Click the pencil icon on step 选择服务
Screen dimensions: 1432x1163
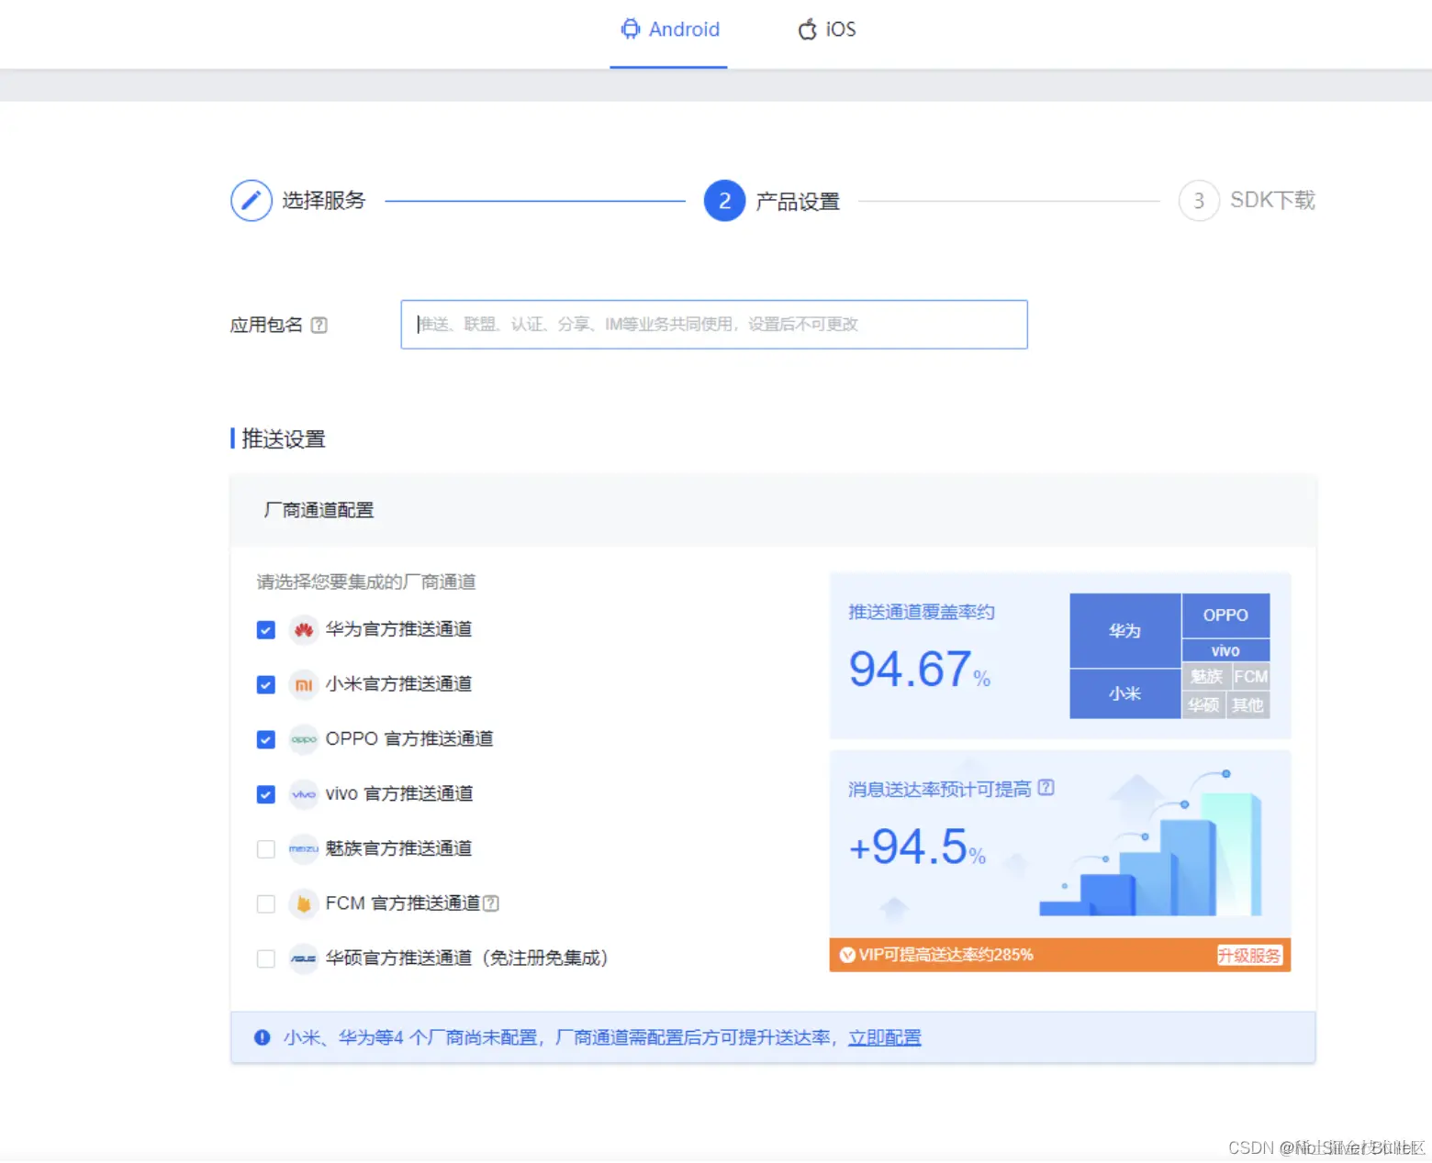tap(251, 200)
